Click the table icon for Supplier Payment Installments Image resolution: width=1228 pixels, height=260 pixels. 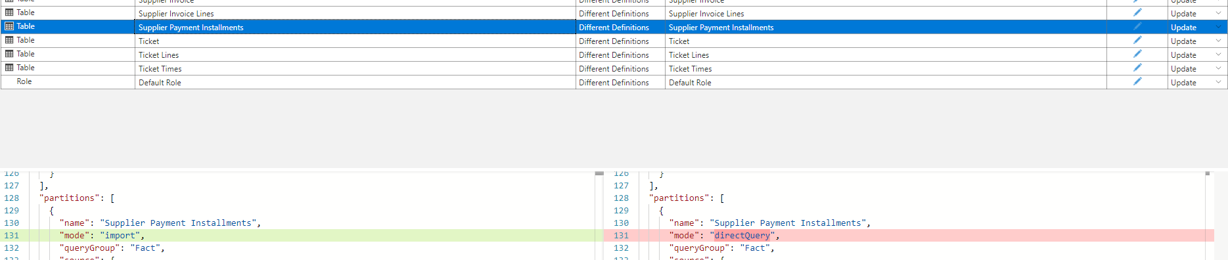pos(9,26)
